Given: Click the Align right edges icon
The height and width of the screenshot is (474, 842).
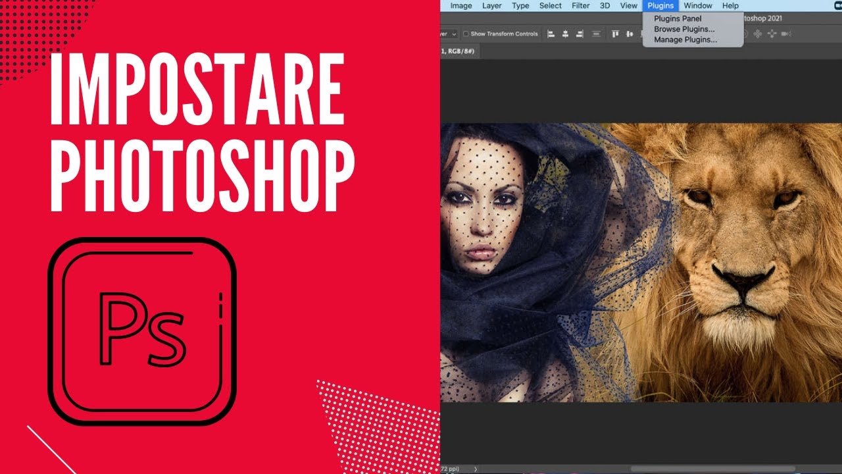Looking at the screenshot, I should (580, 34).
